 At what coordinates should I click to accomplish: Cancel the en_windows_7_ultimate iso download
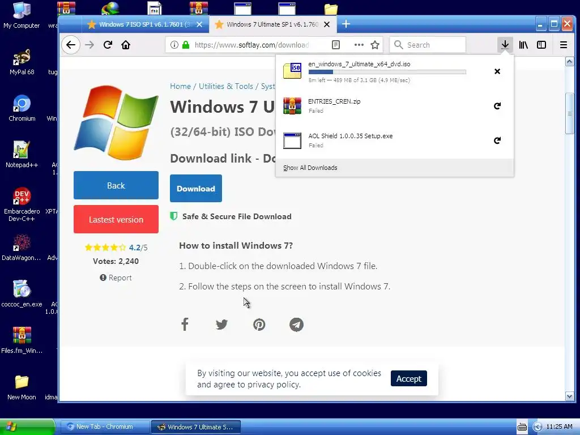tap(497, 71)
